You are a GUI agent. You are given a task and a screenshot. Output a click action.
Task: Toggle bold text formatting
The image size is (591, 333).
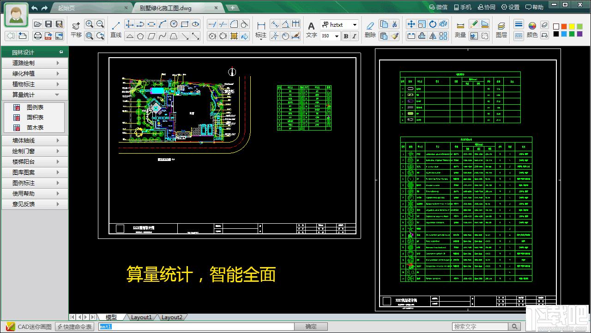point(346,36)
